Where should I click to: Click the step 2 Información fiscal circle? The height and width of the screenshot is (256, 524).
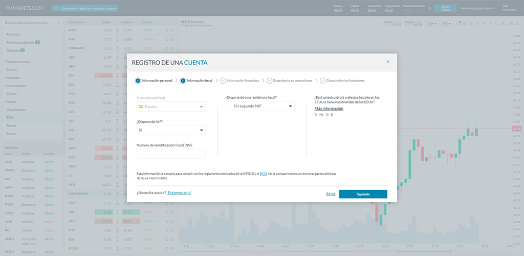pyautogui.click(x=183, y=80)
